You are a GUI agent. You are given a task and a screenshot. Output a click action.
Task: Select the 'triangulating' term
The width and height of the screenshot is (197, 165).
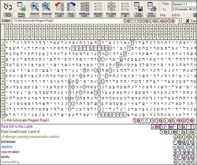click(x=10, y=162)
